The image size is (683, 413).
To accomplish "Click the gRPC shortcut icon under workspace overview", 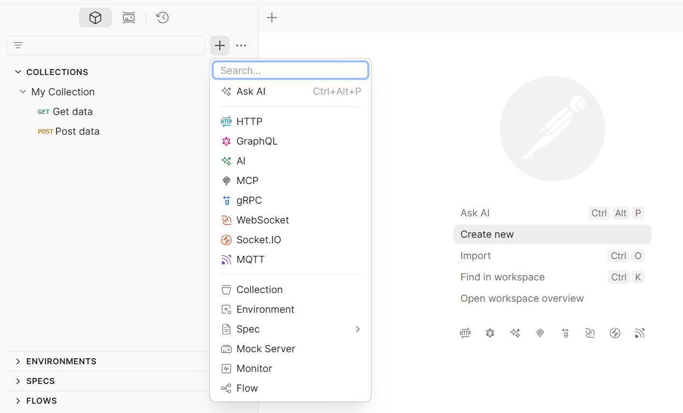I will (565, 333).
